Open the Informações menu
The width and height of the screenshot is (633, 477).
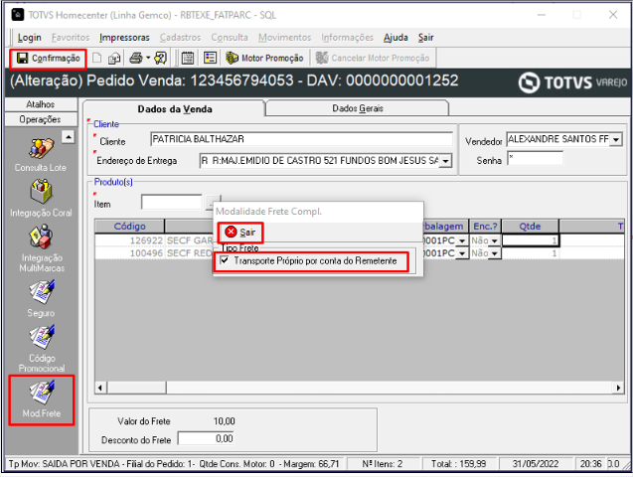(x=347, y=38)
